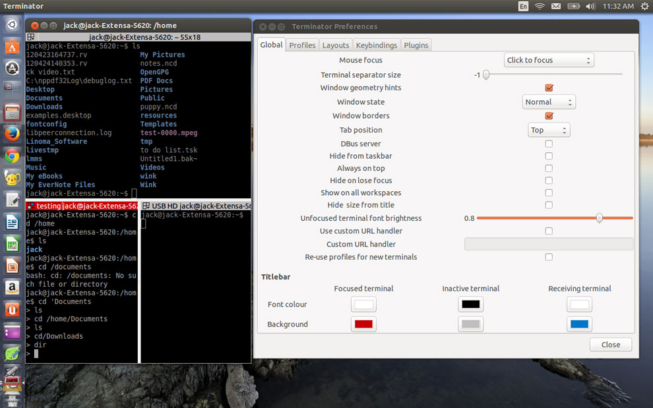The width and height of the screenshot is (653, 408).
Task: Enable DBus server checkbox
Action: coord(549,144)
